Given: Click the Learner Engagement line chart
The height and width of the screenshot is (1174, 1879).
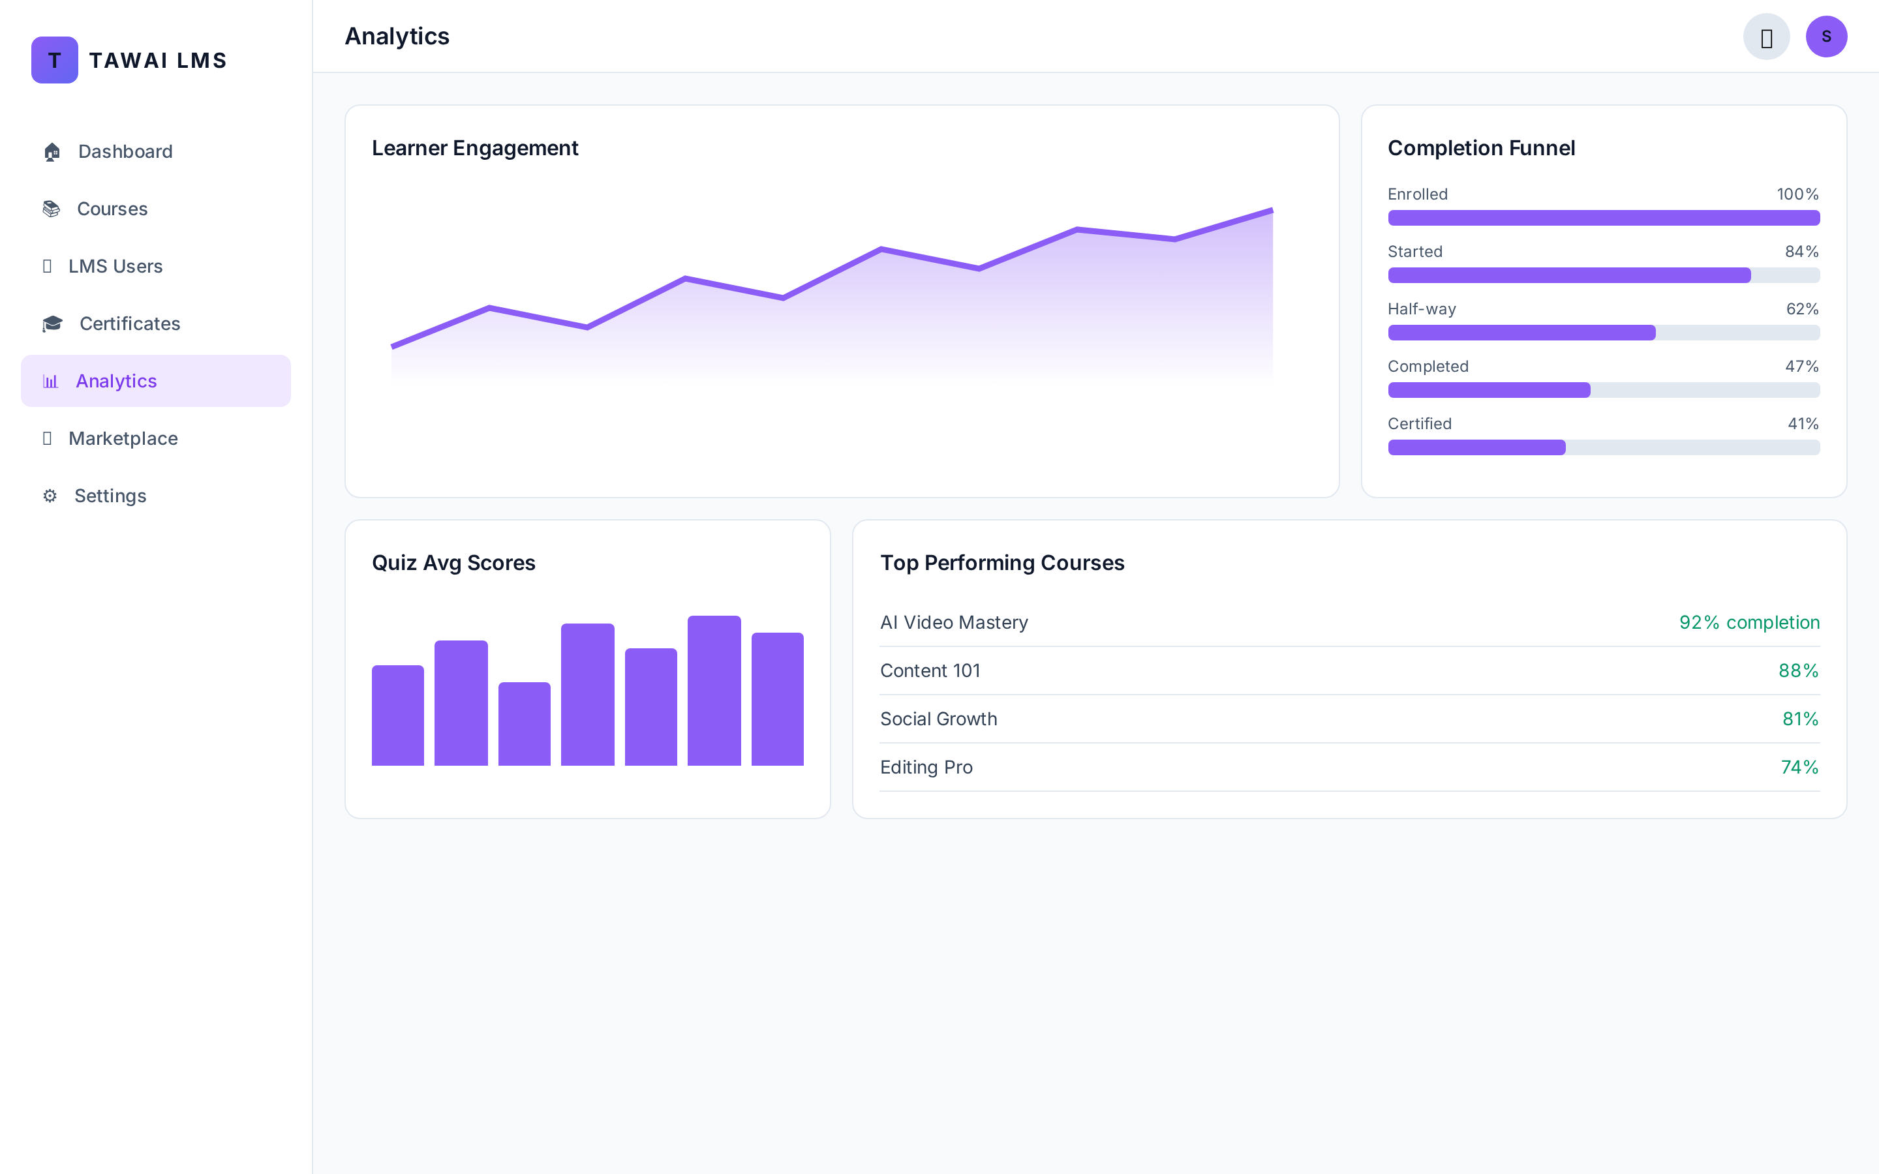Looking at the screenshot, I should coord(832,295).
